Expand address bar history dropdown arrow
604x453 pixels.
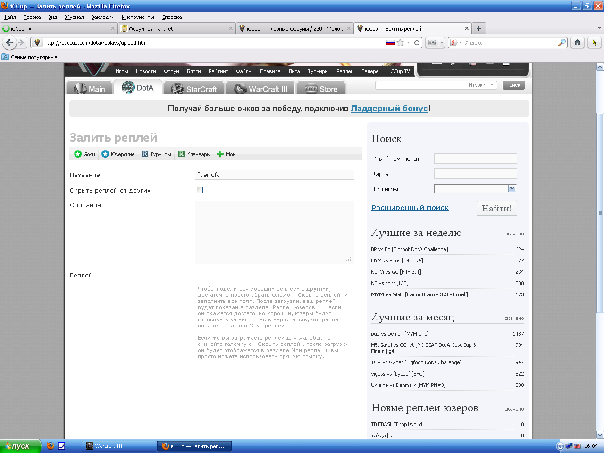click(x=409, y=42)
